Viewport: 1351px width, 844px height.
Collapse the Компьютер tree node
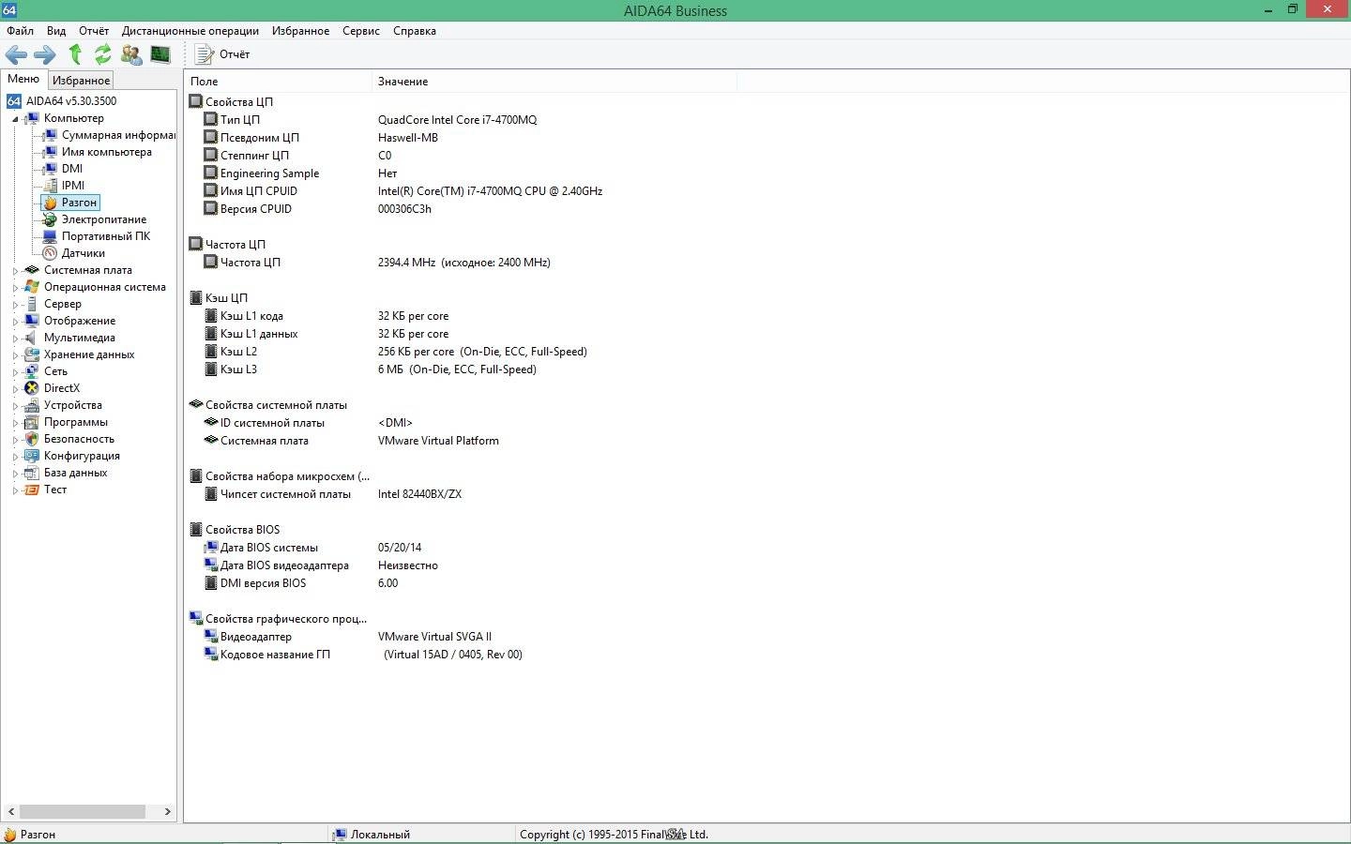tap(15, 119)
